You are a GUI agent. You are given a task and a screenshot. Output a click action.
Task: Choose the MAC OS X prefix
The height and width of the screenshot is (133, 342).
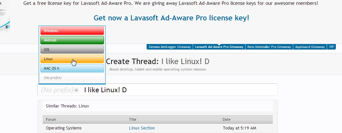[x=72, y=68]
